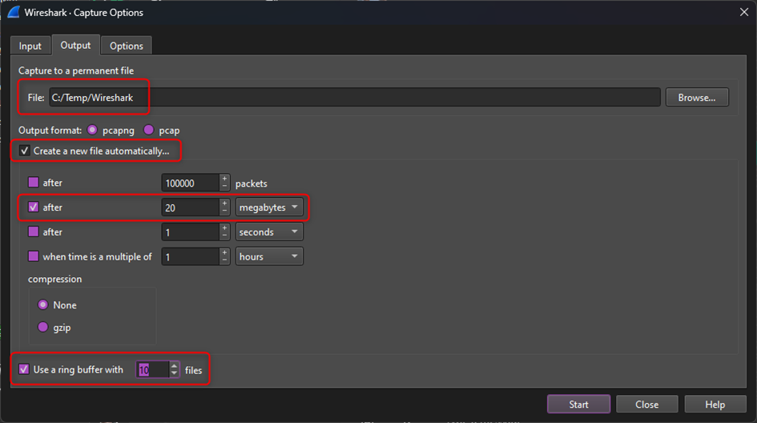Image resolution: width=757 pixels, height=423 pixels.
Task: Click the Browse... button
Action: point(697,98)
